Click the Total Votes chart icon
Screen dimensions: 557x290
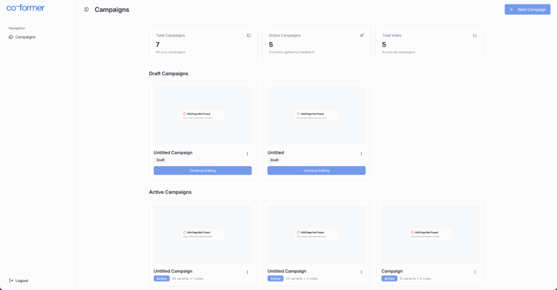tap(475, 35)
